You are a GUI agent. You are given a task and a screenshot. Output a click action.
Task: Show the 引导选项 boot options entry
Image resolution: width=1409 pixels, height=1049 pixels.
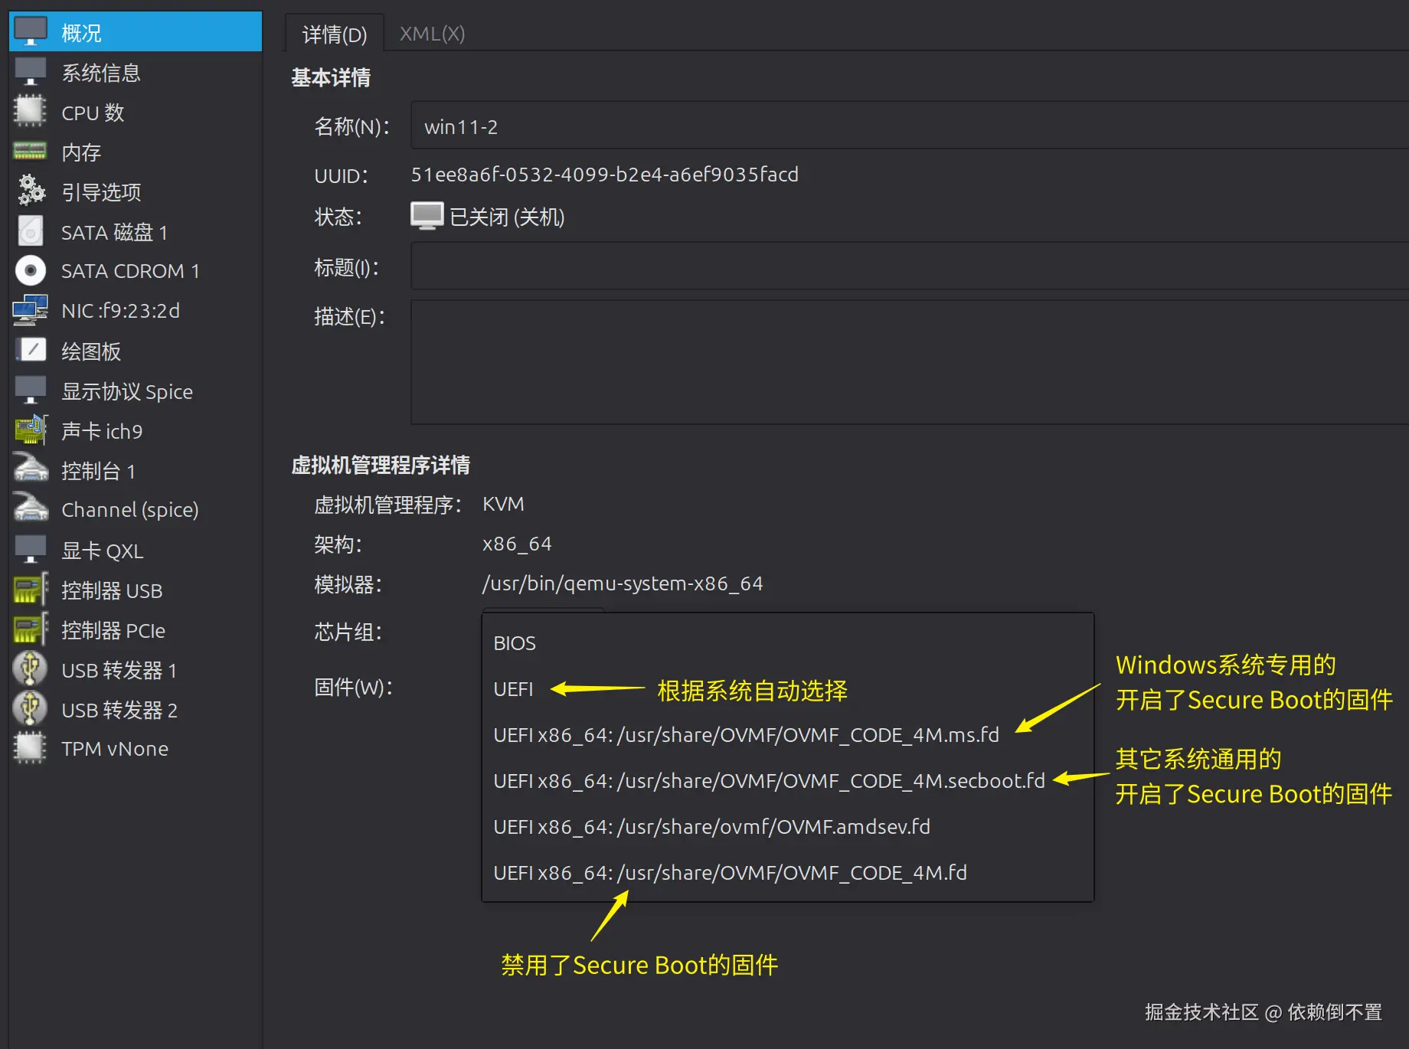click(136, 191)
